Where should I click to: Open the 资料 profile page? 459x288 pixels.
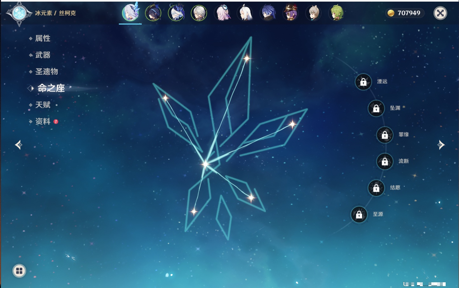coord(44,121)
